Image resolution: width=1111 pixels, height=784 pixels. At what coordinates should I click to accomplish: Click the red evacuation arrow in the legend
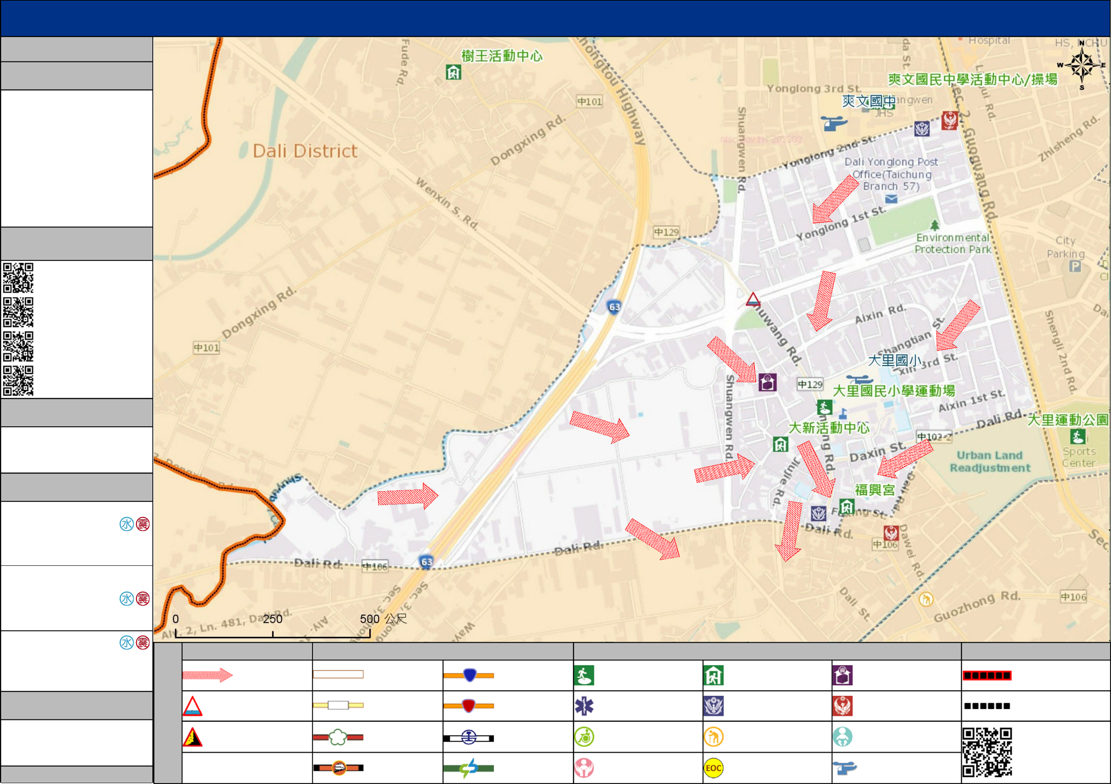208,675
